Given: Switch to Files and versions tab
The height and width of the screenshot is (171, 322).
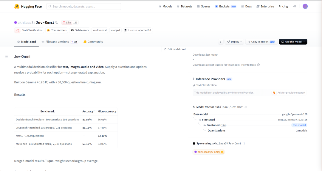Looking at the screenshot, I should [60, 42].
